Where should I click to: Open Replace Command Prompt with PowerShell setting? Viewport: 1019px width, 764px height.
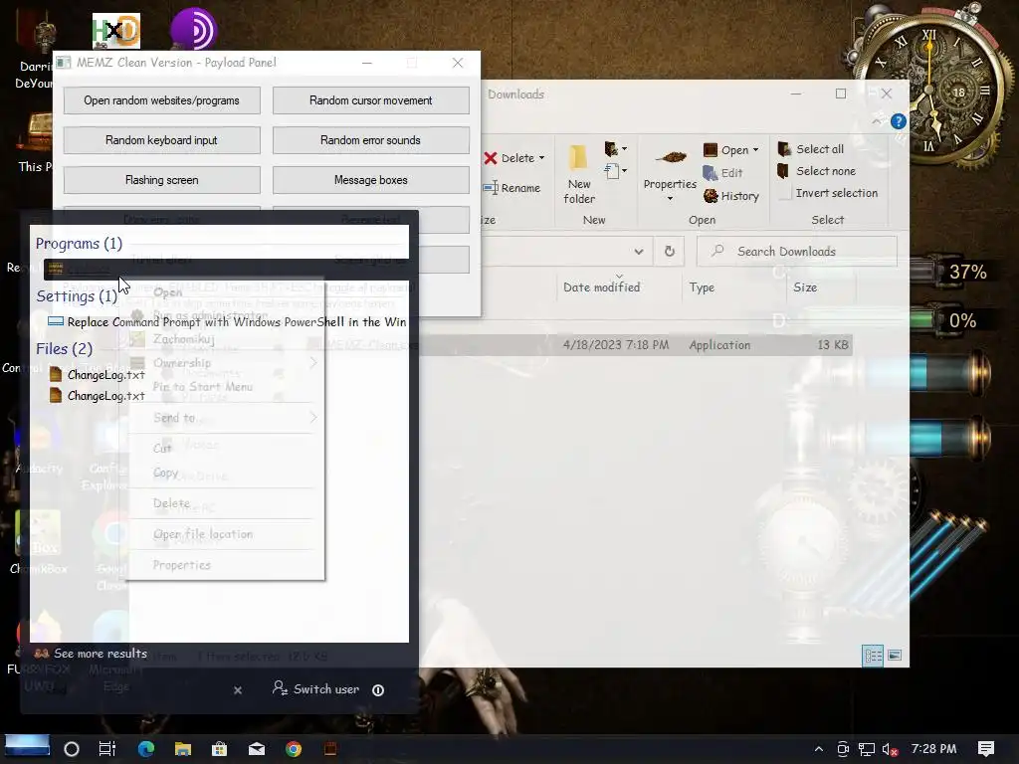[x=228, y=321]
